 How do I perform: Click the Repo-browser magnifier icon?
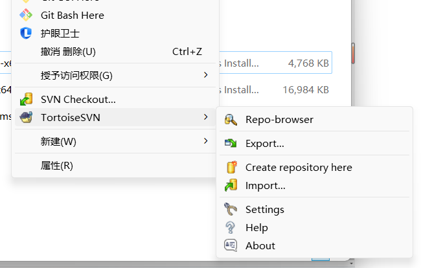(x=231, y=120)
